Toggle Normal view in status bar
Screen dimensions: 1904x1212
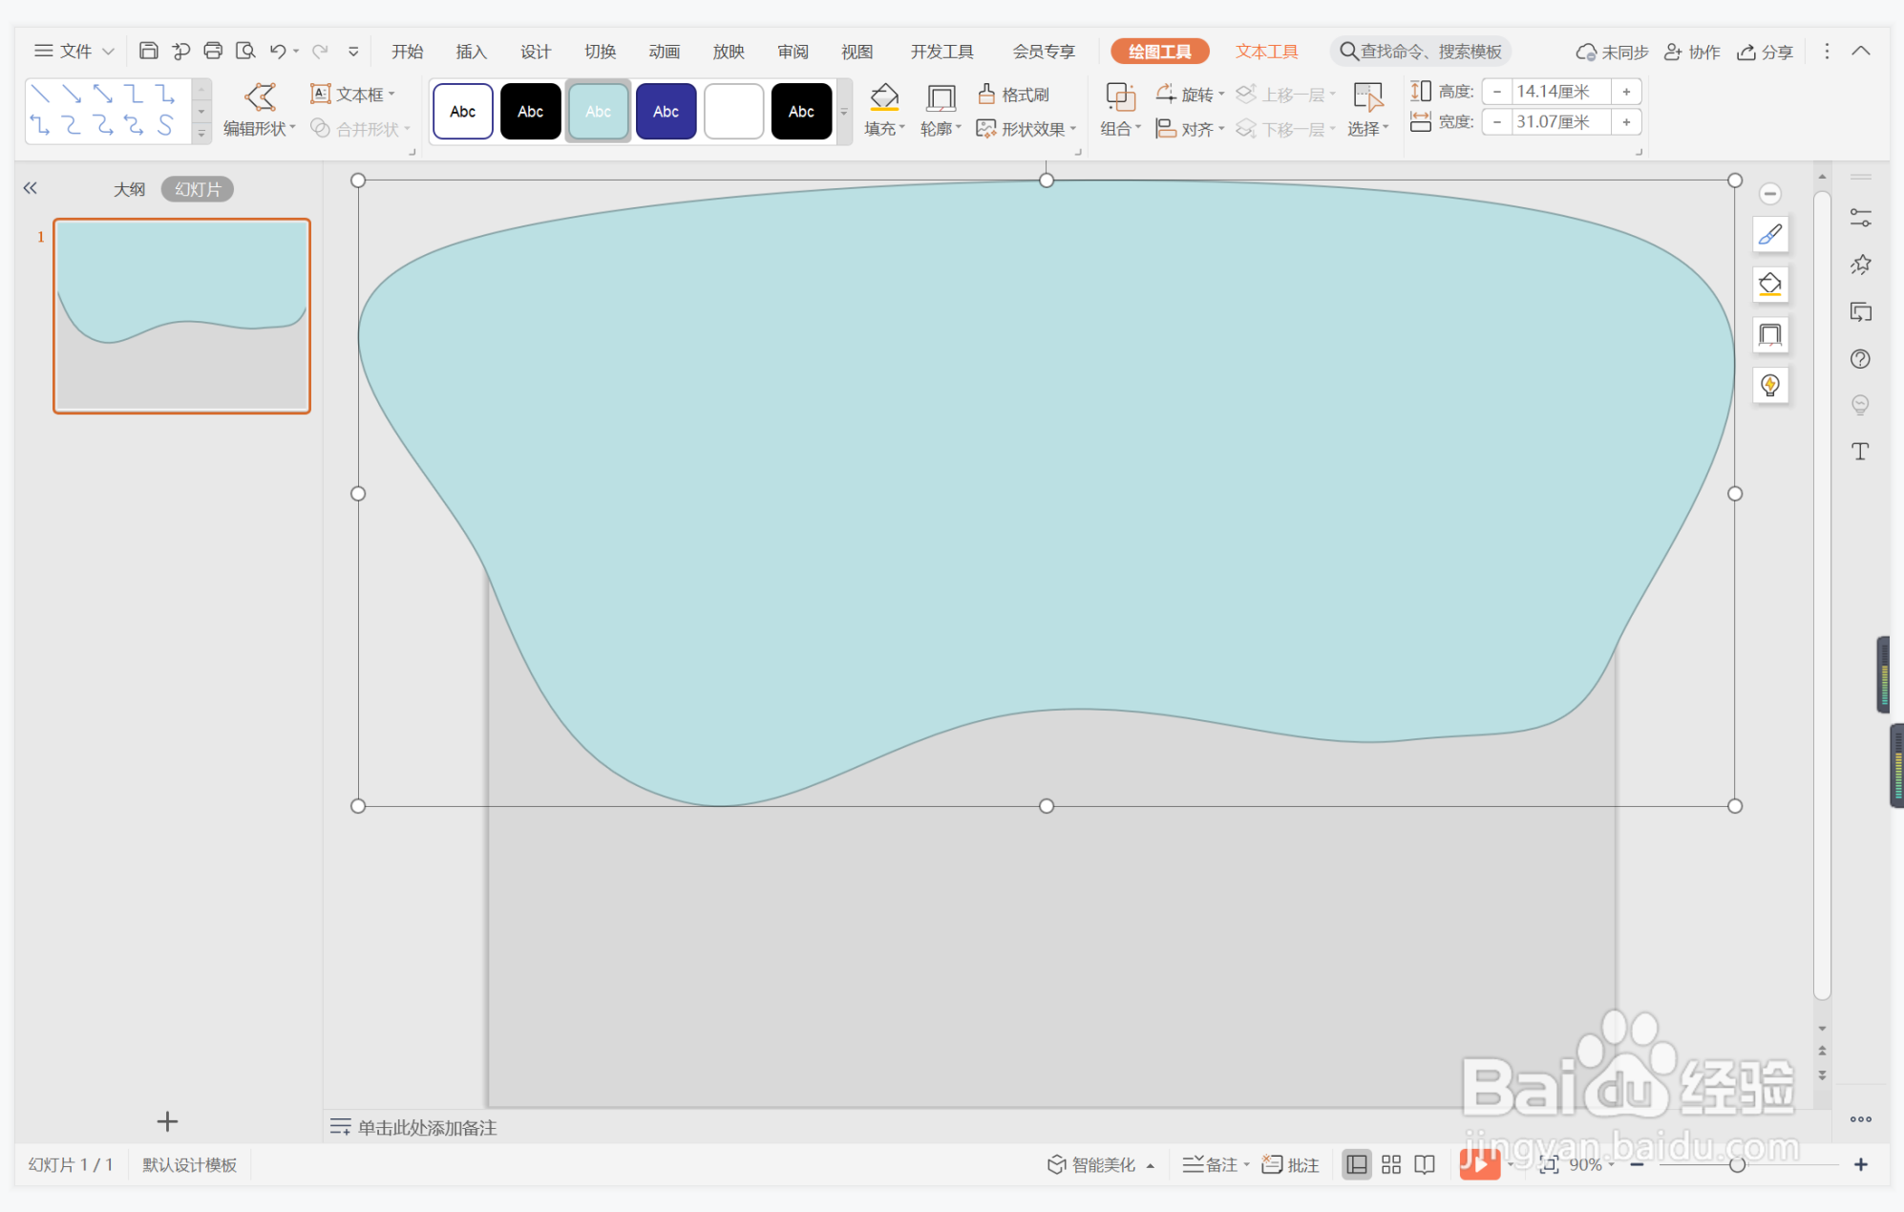click(1356, 1164)
